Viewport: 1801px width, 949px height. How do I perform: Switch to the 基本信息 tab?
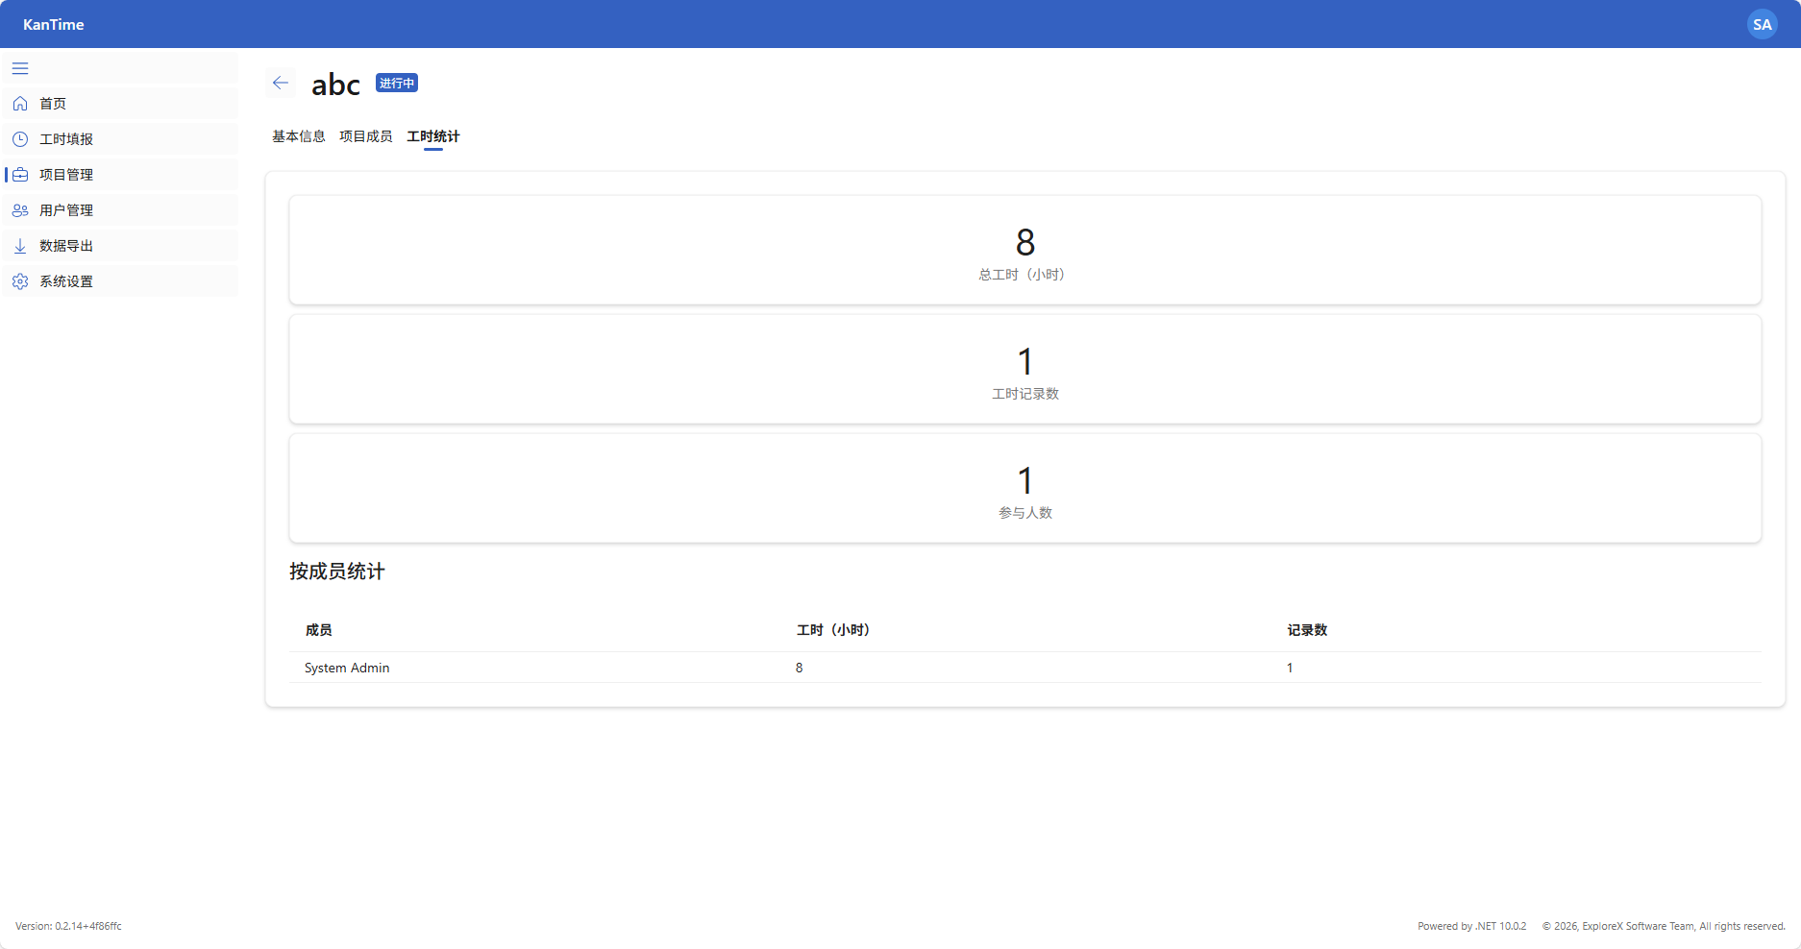(x=298, y=136)
